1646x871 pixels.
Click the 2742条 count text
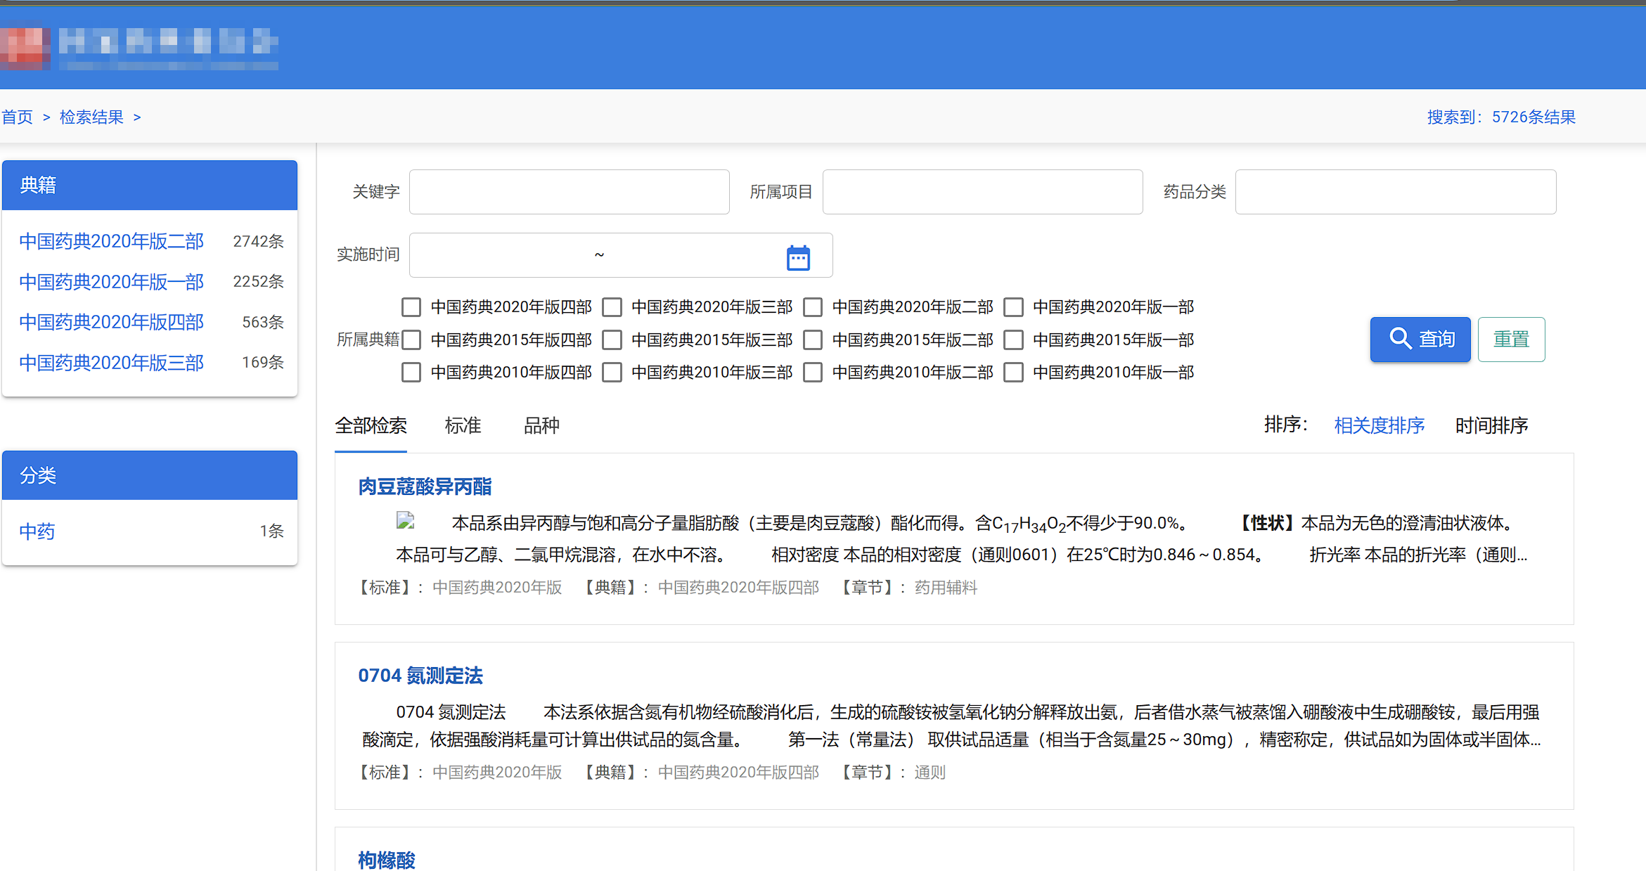(258, 241)
